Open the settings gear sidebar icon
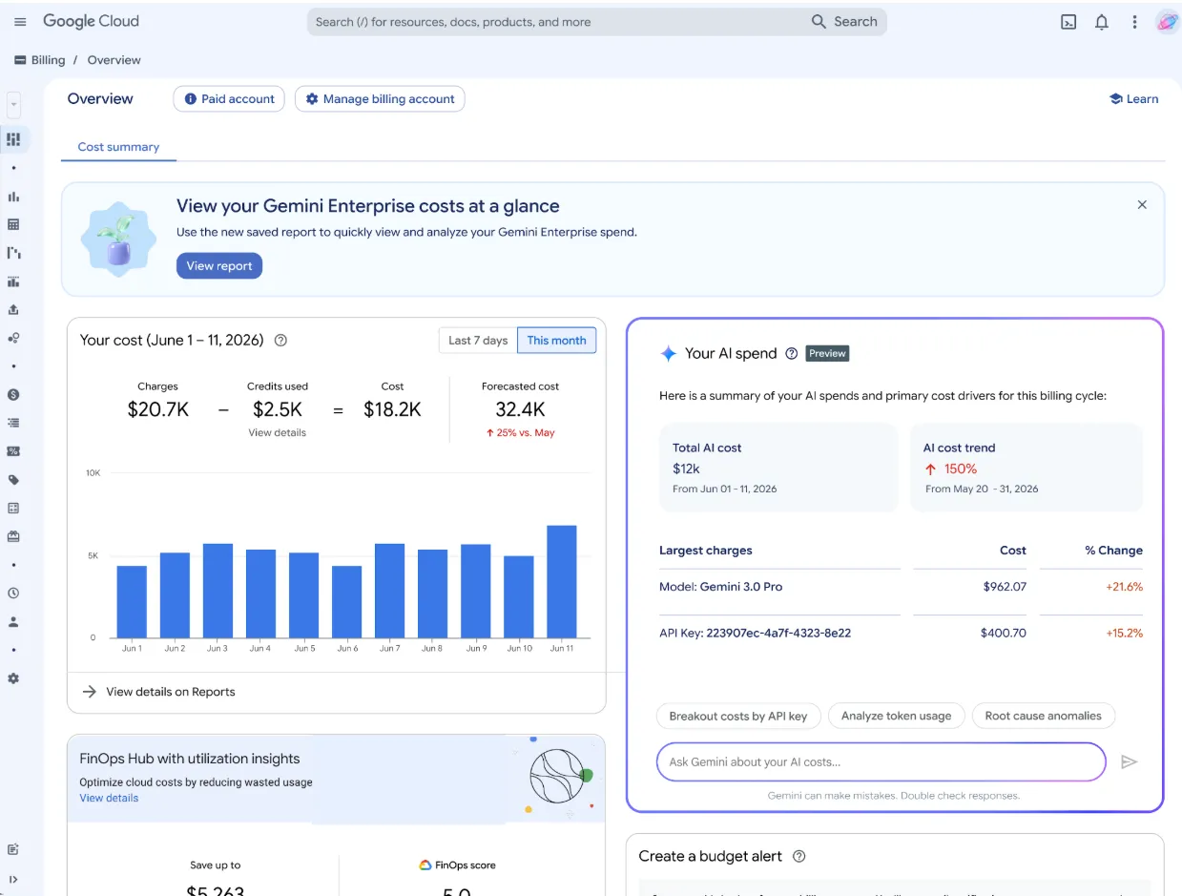Screen dimensions: 1182x896 coord(13,678)
